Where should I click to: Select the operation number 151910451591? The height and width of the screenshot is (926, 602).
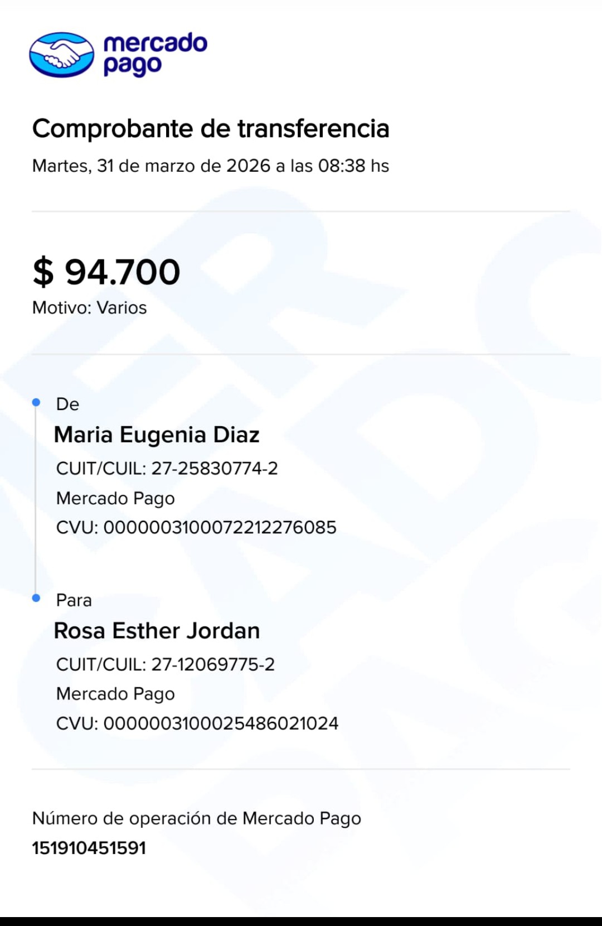pos(89,848)
